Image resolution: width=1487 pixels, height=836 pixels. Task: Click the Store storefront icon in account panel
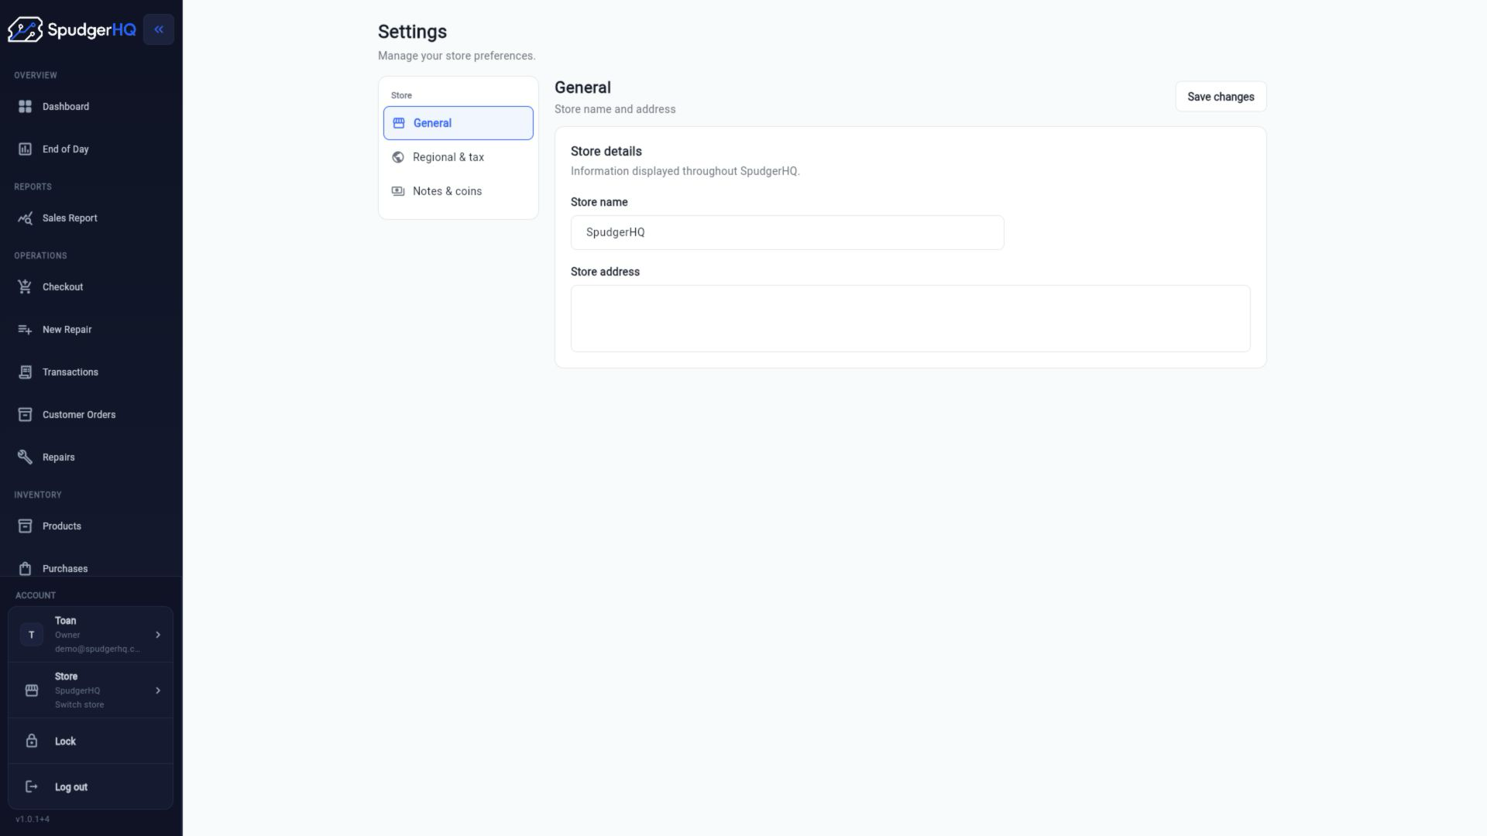click(32, 690)
